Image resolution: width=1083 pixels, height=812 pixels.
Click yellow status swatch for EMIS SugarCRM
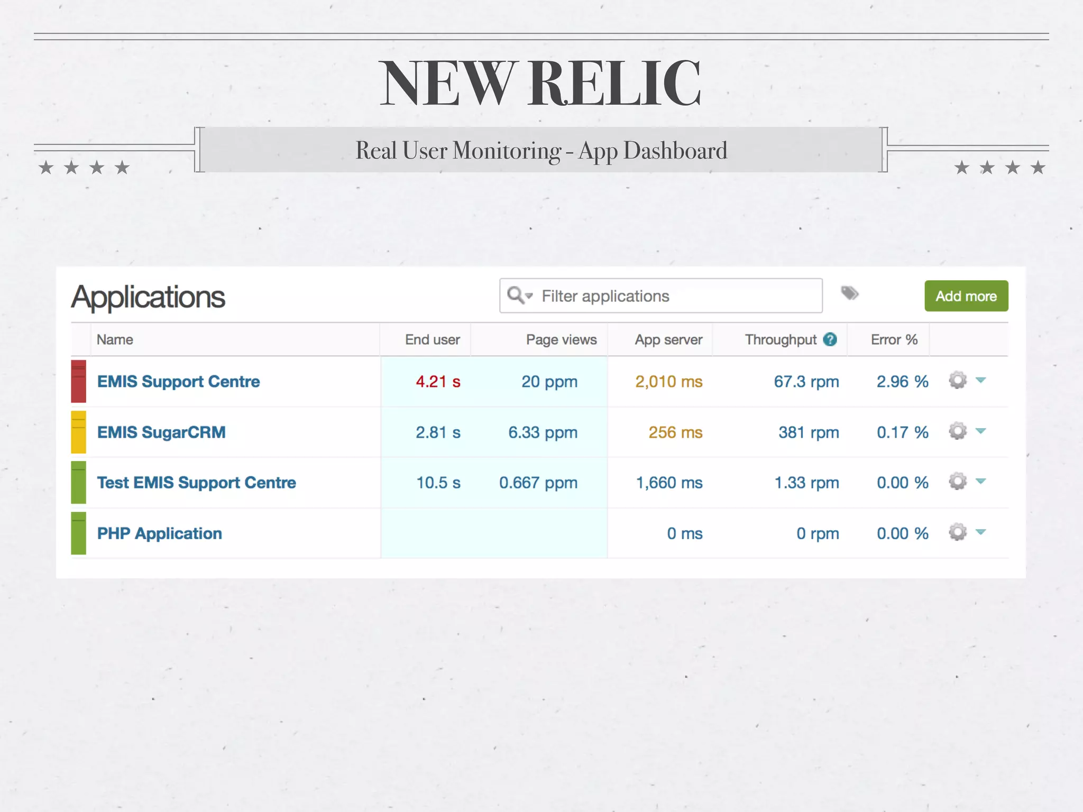tap(79, 432)
